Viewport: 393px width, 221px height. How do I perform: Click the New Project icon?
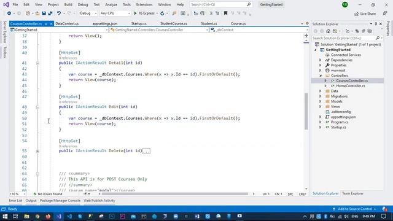pyautogui.click(x=28, y=14)
